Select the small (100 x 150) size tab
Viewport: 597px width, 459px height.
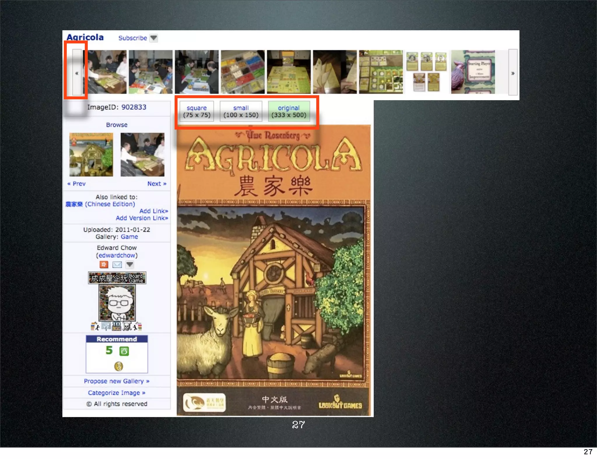(x=241, y=111)
